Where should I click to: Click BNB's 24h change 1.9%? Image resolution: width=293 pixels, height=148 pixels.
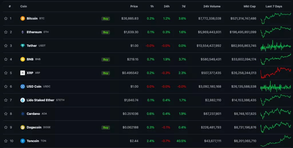pos(167,59)
